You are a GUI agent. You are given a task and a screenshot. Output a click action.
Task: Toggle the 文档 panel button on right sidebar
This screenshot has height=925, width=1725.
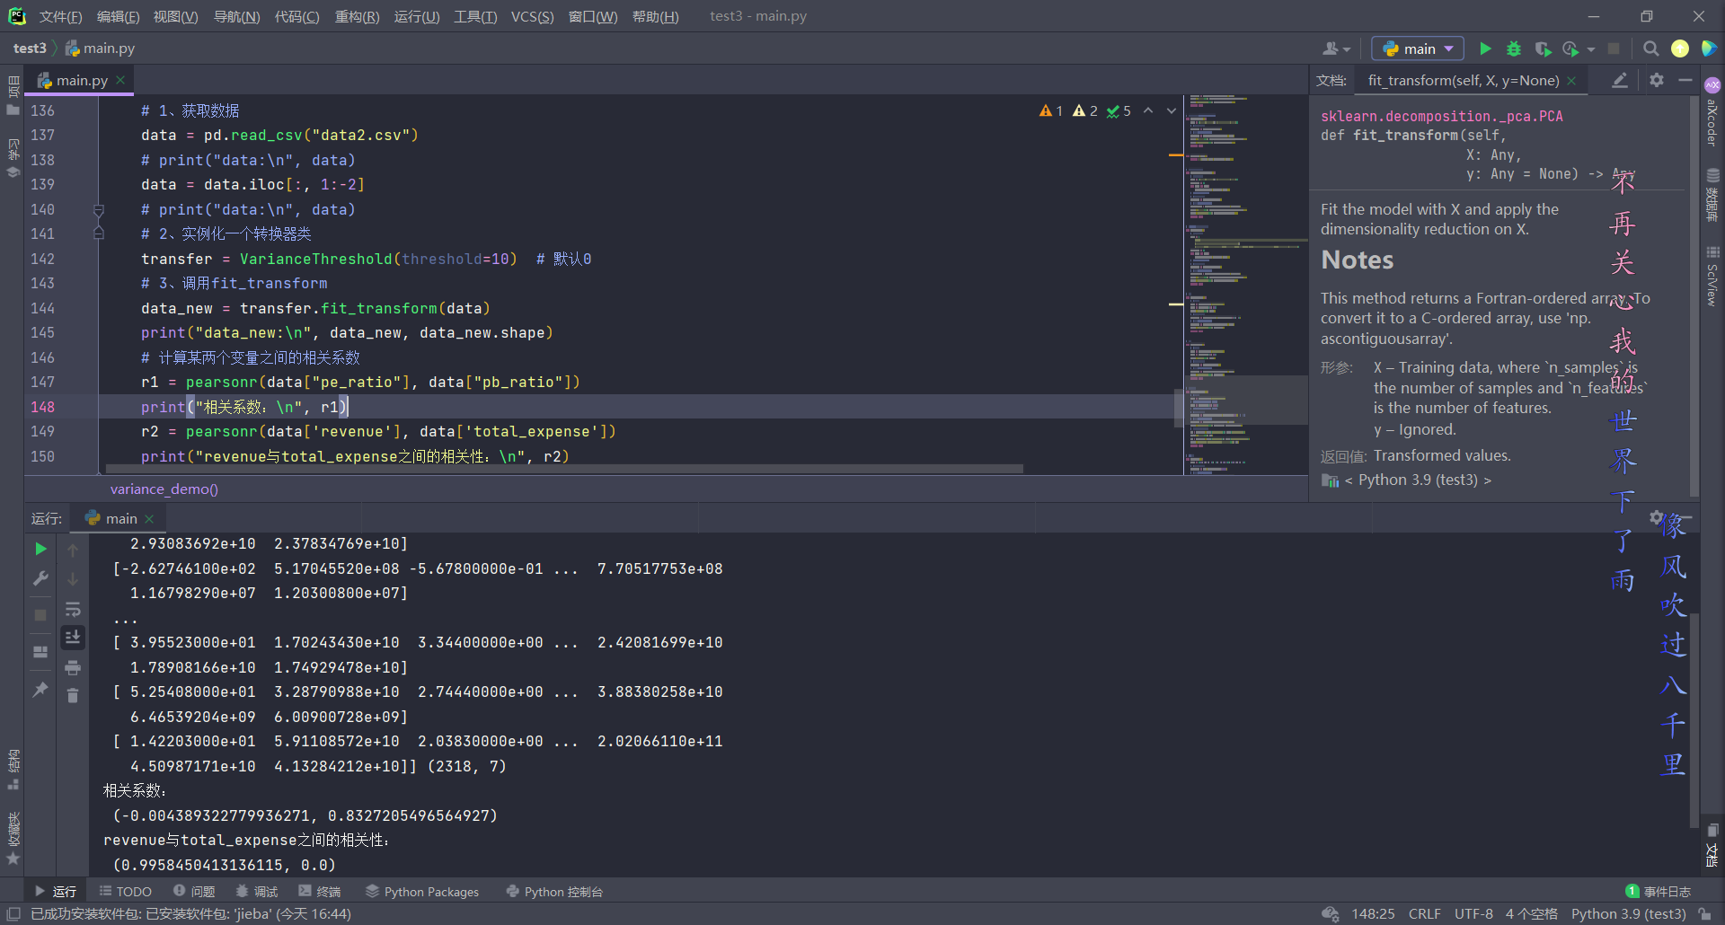click(1712, 845)
